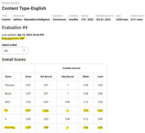
Task: Click the Content Type-English title
Action: (x=24, y=8)
